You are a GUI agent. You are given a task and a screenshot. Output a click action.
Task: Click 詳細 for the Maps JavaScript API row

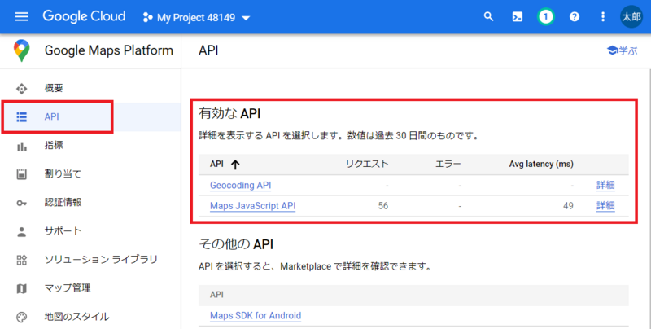tap(605, 206)
